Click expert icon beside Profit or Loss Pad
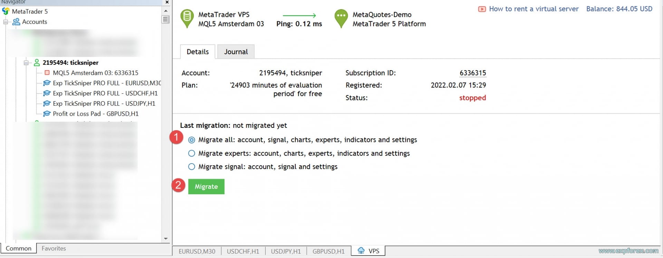This screenshot has height=258, width=663. coord(47,114)
